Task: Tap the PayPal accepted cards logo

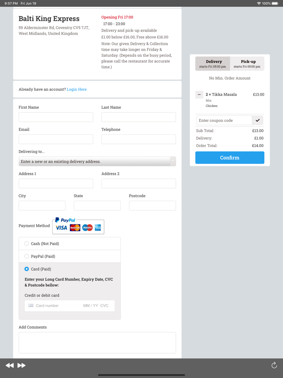Action: pos(78,226)
